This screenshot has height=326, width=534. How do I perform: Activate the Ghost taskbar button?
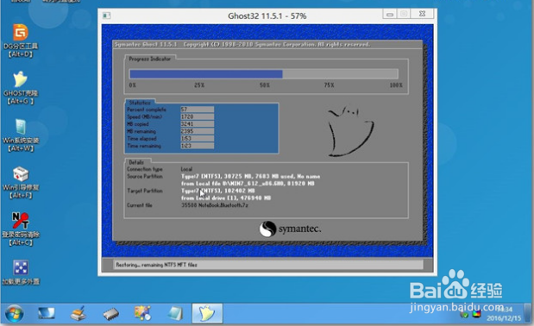click(207, 313)
